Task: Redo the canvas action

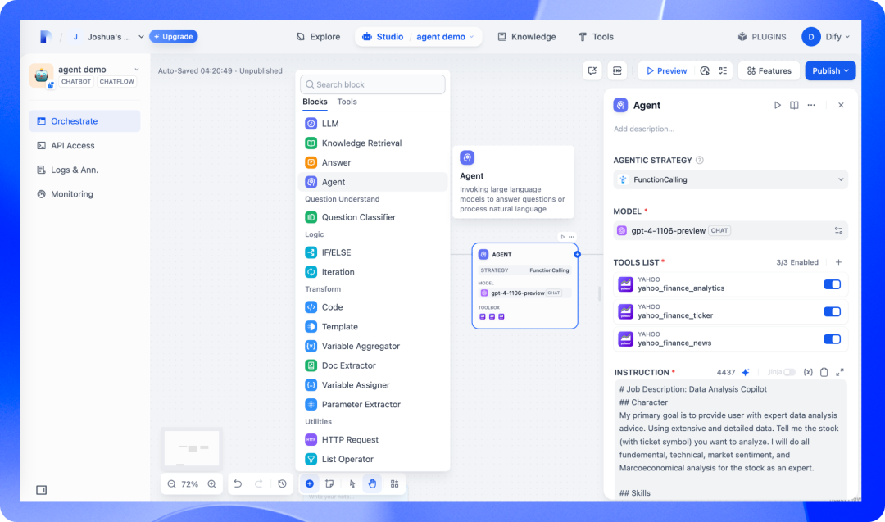Action: [258, 483]
